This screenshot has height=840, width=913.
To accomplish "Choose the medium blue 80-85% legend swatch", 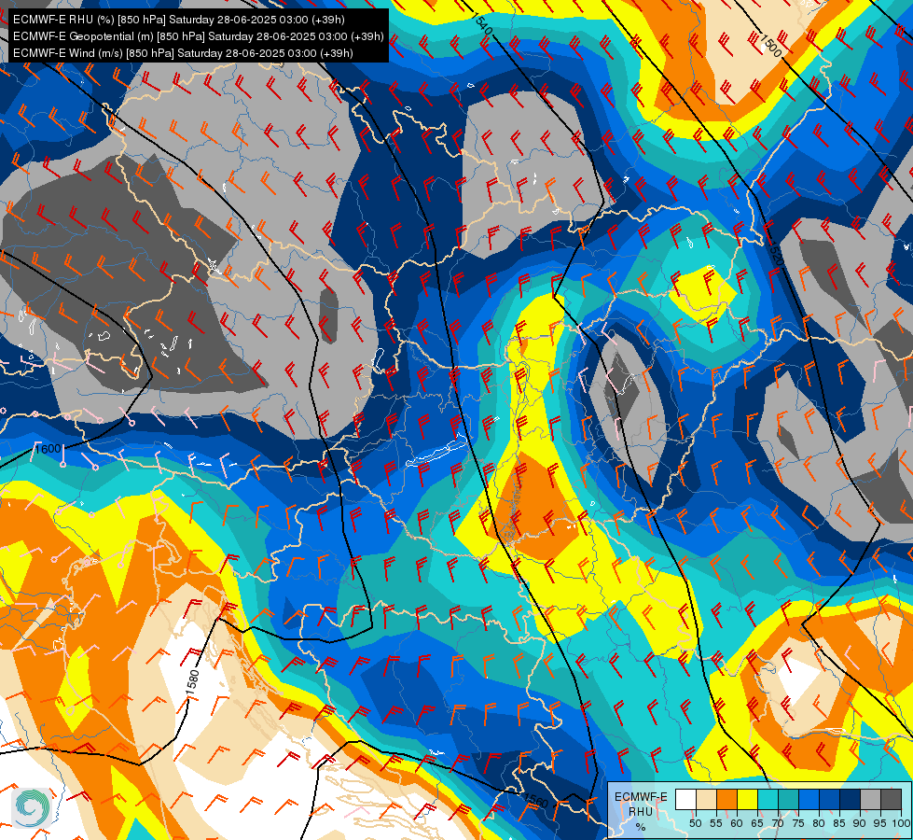I will pos(830,799).
